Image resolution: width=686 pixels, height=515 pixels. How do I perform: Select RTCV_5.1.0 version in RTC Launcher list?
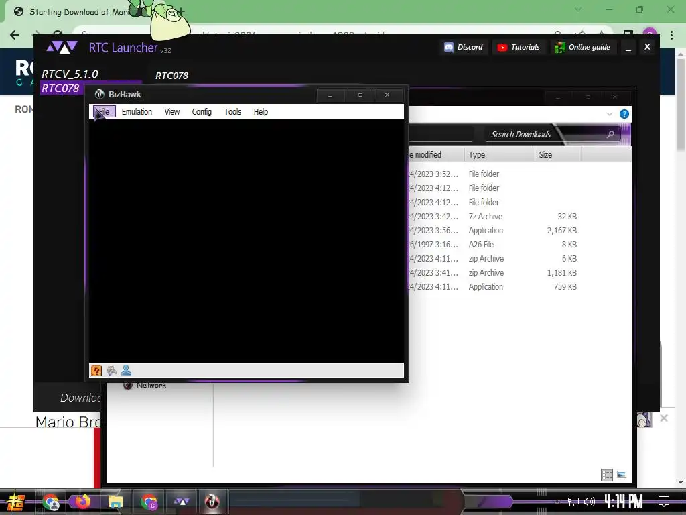click(x=70, y=74)
